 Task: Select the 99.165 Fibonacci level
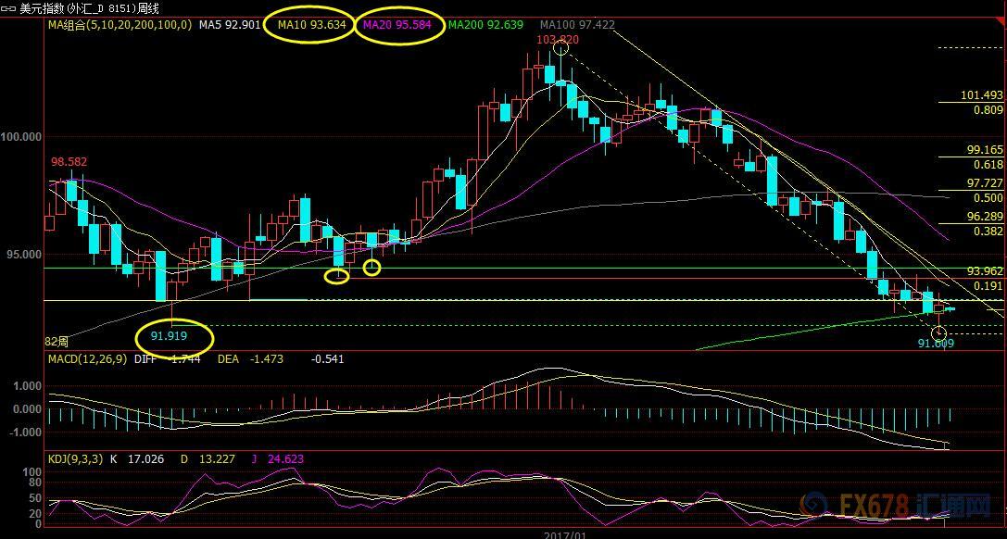[985, 150]
